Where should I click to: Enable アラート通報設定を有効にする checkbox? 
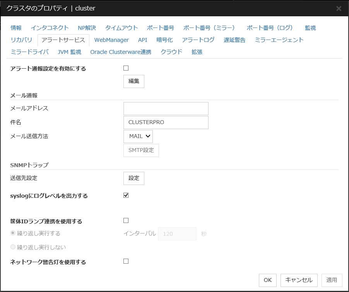125,68
